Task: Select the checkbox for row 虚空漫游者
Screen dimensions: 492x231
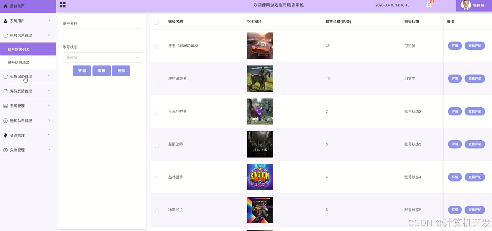Action: tap(157, 80)
